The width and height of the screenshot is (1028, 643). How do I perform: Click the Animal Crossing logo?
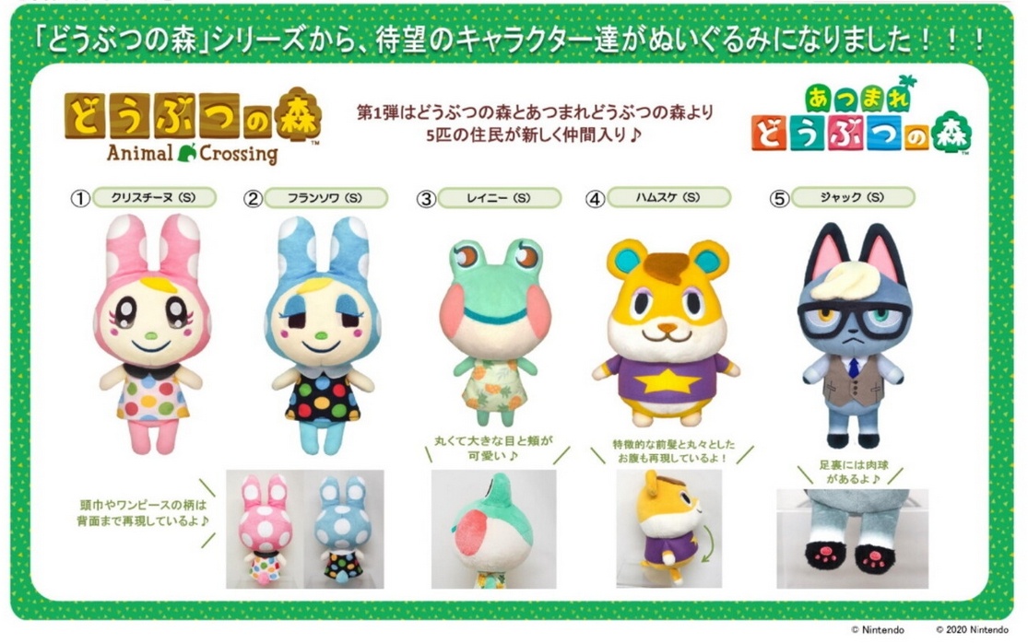193,125
